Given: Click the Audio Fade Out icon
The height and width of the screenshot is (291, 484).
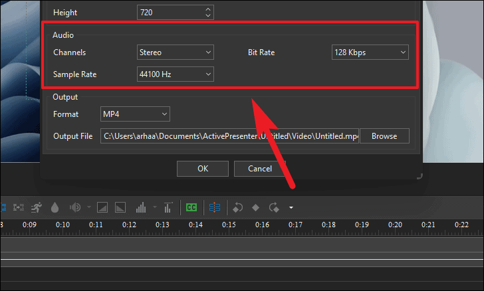Looking at the screenshot, I should tap(120, 207).
